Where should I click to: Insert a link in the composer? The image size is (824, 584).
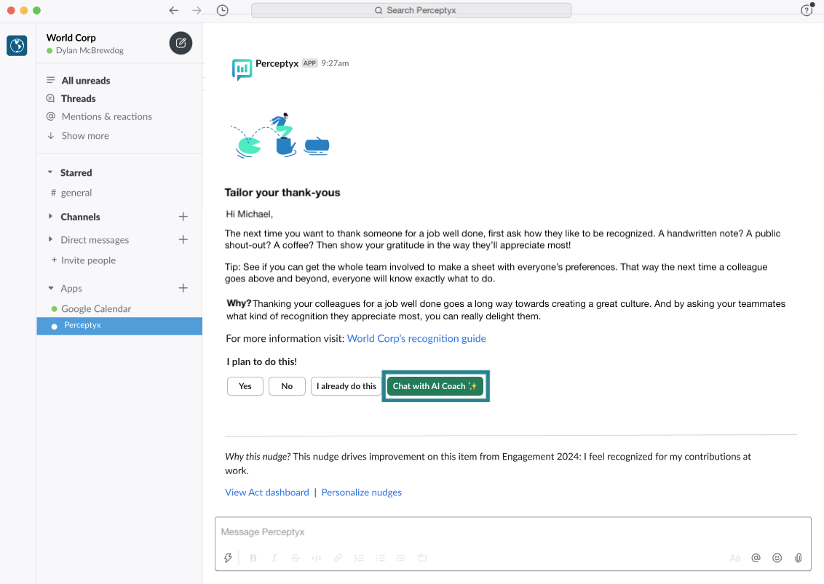point(337,558)
